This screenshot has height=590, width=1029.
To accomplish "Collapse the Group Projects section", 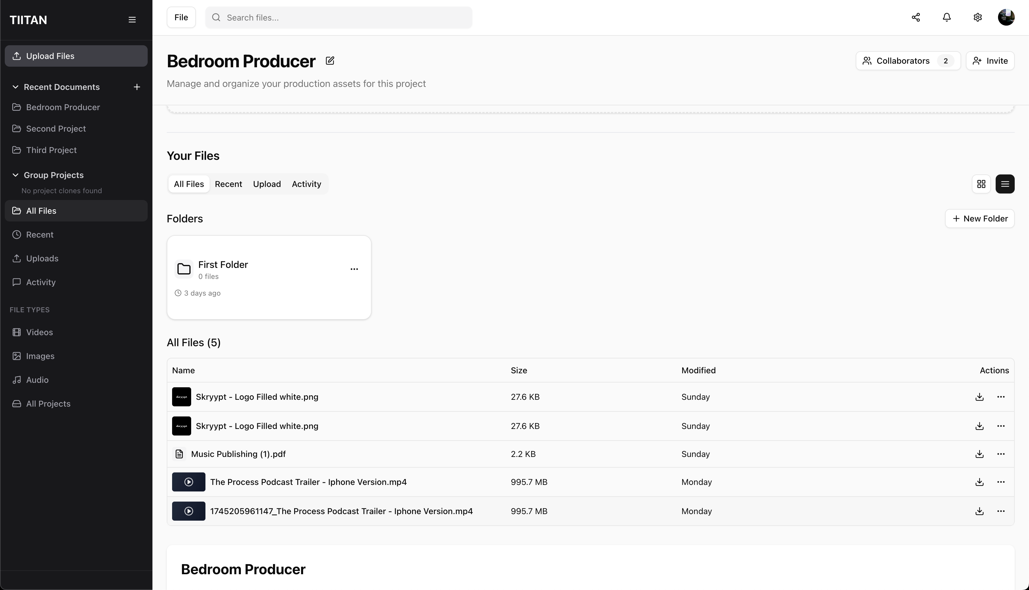I will (x=15, y=175).
